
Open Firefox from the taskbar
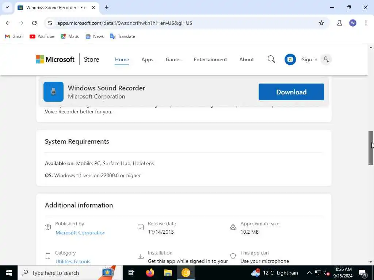click(150, 273)
